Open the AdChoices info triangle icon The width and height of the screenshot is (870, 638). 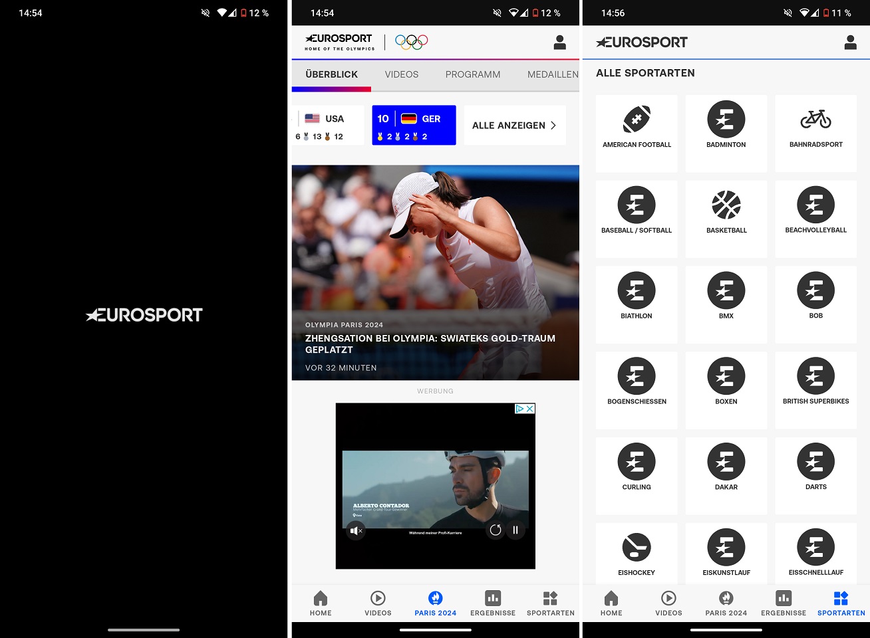(x=520, y=409)
